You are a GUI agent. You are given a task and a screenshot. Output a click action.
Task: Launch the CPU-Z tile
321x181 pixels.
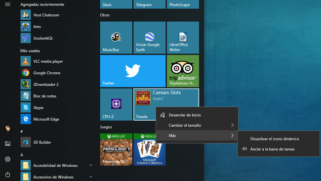coord(116,104)
